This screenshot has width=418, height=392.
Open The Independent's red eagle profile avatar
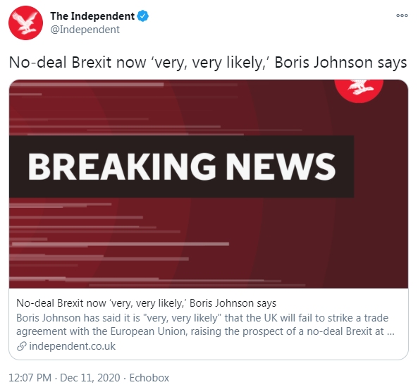[25, 23]
